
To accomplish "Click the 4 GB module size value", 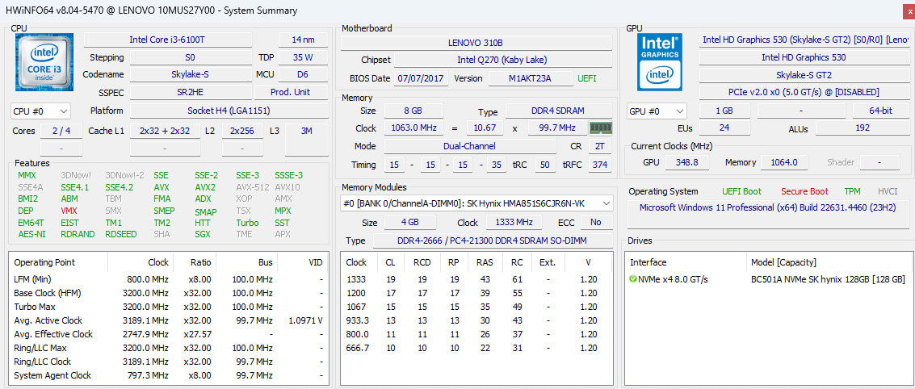I will [409, 222].
